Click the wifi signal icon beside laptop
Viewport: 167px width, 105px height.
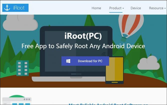coord(103,54)
